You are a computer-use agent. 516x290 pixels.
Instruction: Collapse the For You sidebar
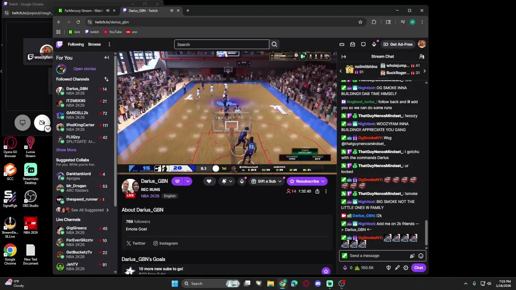(x=106, y=58)
